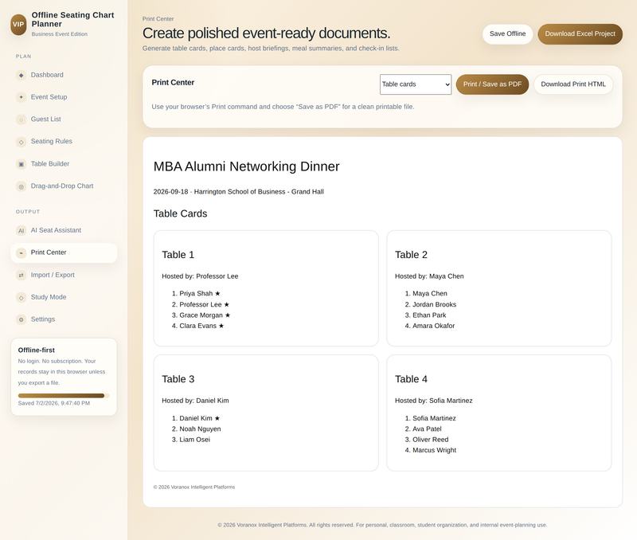This screenshot has height=540, width=637.
Task: Click the Table 1 card heading
Action: (178, 255)
